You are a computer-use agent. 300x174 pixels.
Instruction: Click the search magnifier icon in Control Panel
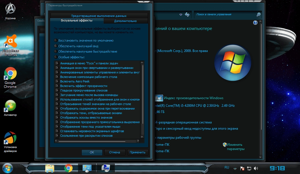point(258,14)
